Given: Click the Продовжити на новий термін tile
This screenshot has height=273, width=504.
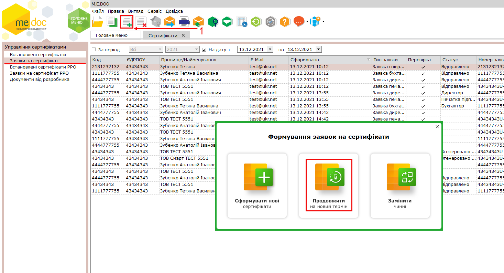Looking at the screenshot, I should 329,186.
